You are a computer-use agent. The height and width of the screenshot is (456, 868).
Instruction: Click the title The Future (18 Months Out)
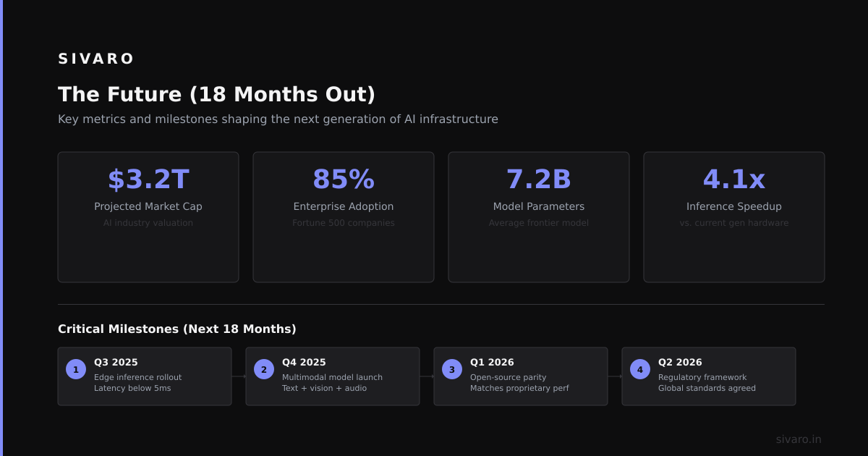point(216,95)
